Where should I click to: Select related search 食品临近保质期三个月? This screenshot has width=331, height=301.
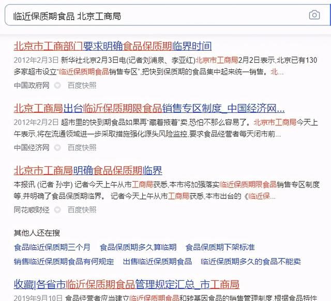pyautogui.click(x=52, y=247)
